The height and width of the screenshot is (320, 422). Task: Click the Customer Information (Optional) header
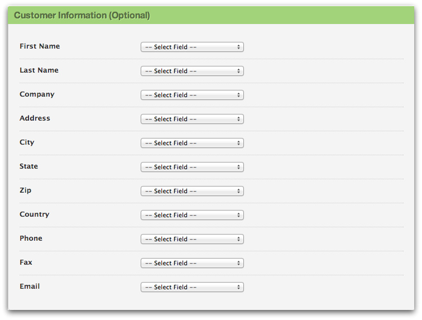pos(82,16)
